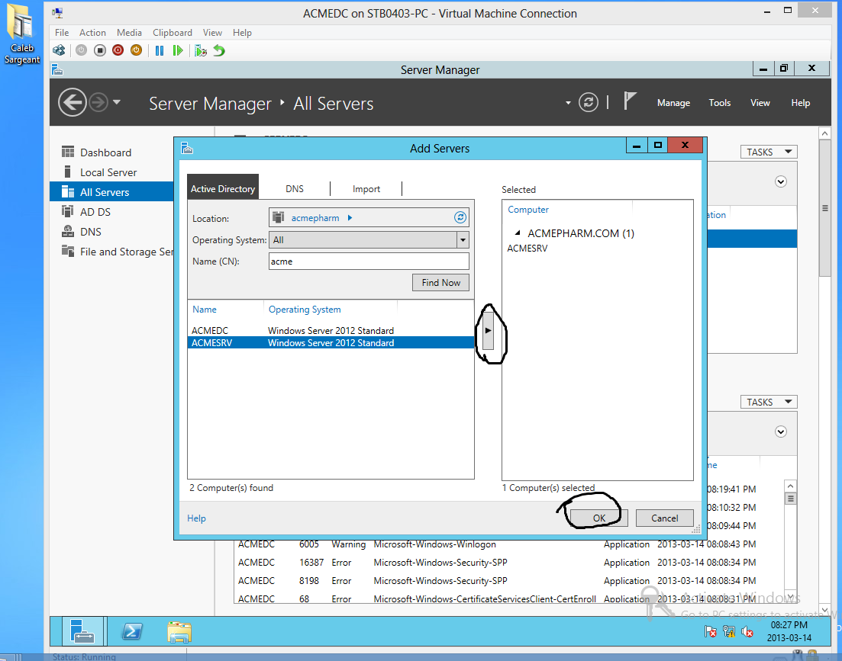Collapse upper section chevron circle

[x=781, y=181]
